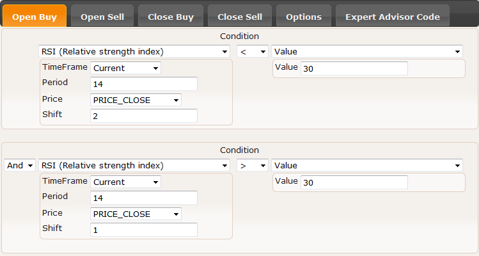This screenshot has width=479, height=256.
Task: Select the Open Buy tab
Action: pos(35,16)
